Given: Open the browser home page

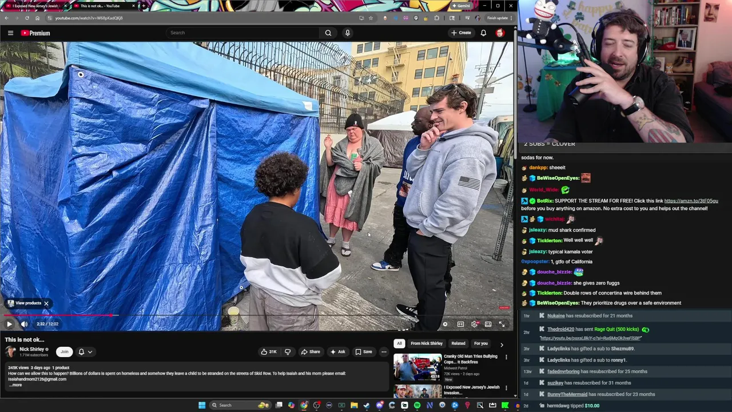Looking at the screenshot, I should pos(37,18).
